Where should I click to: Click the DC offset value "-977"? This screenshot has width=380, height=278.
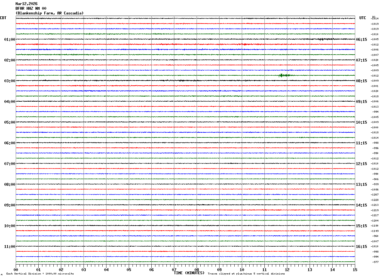pos(375,262)
